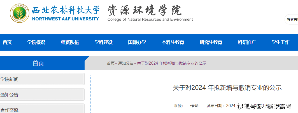298x113 pixels.
Task: Click the breadcrumb's current page title link
Action: 171,63
